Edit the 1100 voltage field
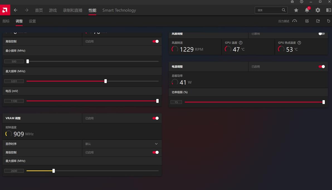 (x=14, y=101)
